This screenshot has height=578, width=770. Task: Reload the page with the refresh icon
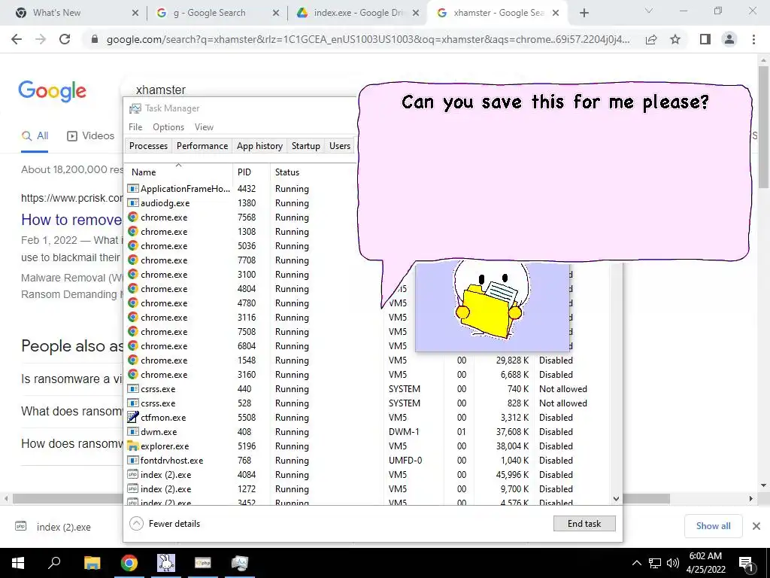pos(65,39)
